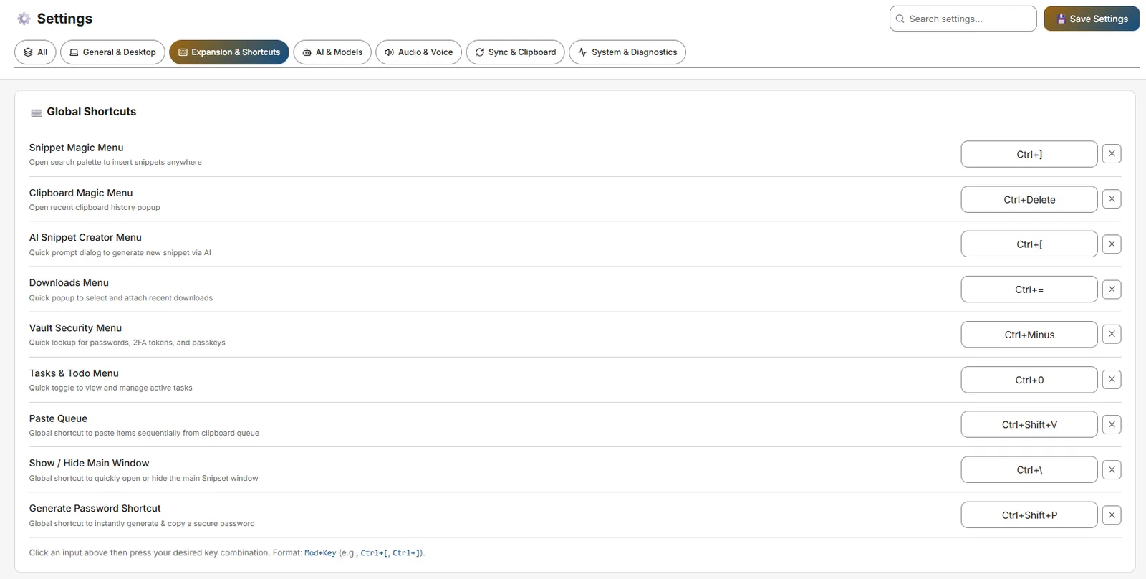The height and width of the screenshot is (579, 1146).
Task: Edit the Ctrl+Shift+P shortcut input
Action: pyautogui.click(x=1029, y=515)
